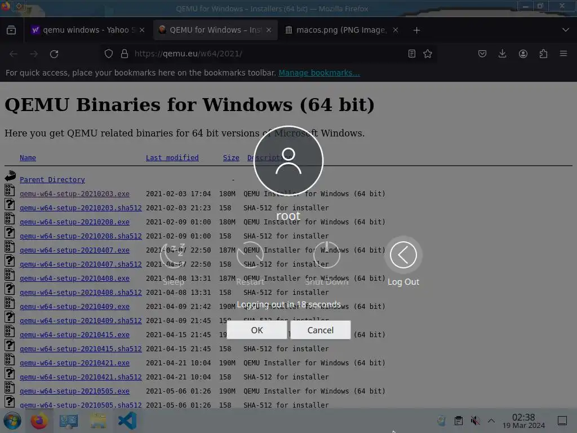Open Firefox View icon
This screenshot has height=433, width=577.
coord(11,30)
